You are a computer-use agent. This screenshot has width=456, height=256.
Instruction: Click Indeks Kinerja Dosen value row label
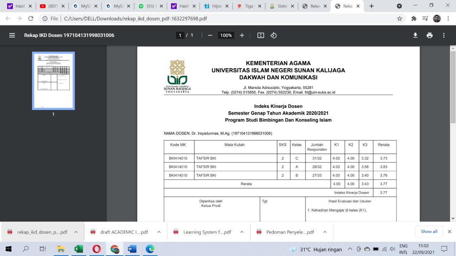pos(351,192)
